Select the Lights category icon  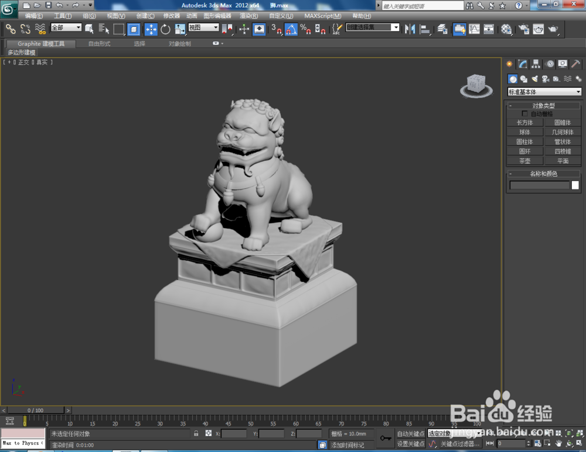pyautogui.click(x=535, y=79)
